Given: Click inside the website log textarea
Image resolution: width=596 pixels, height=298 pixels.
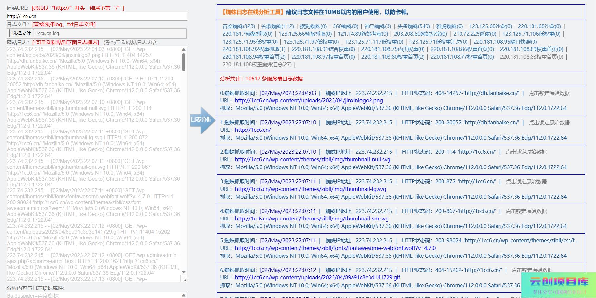Looking at the screenshot, I should tap(93, 164).
